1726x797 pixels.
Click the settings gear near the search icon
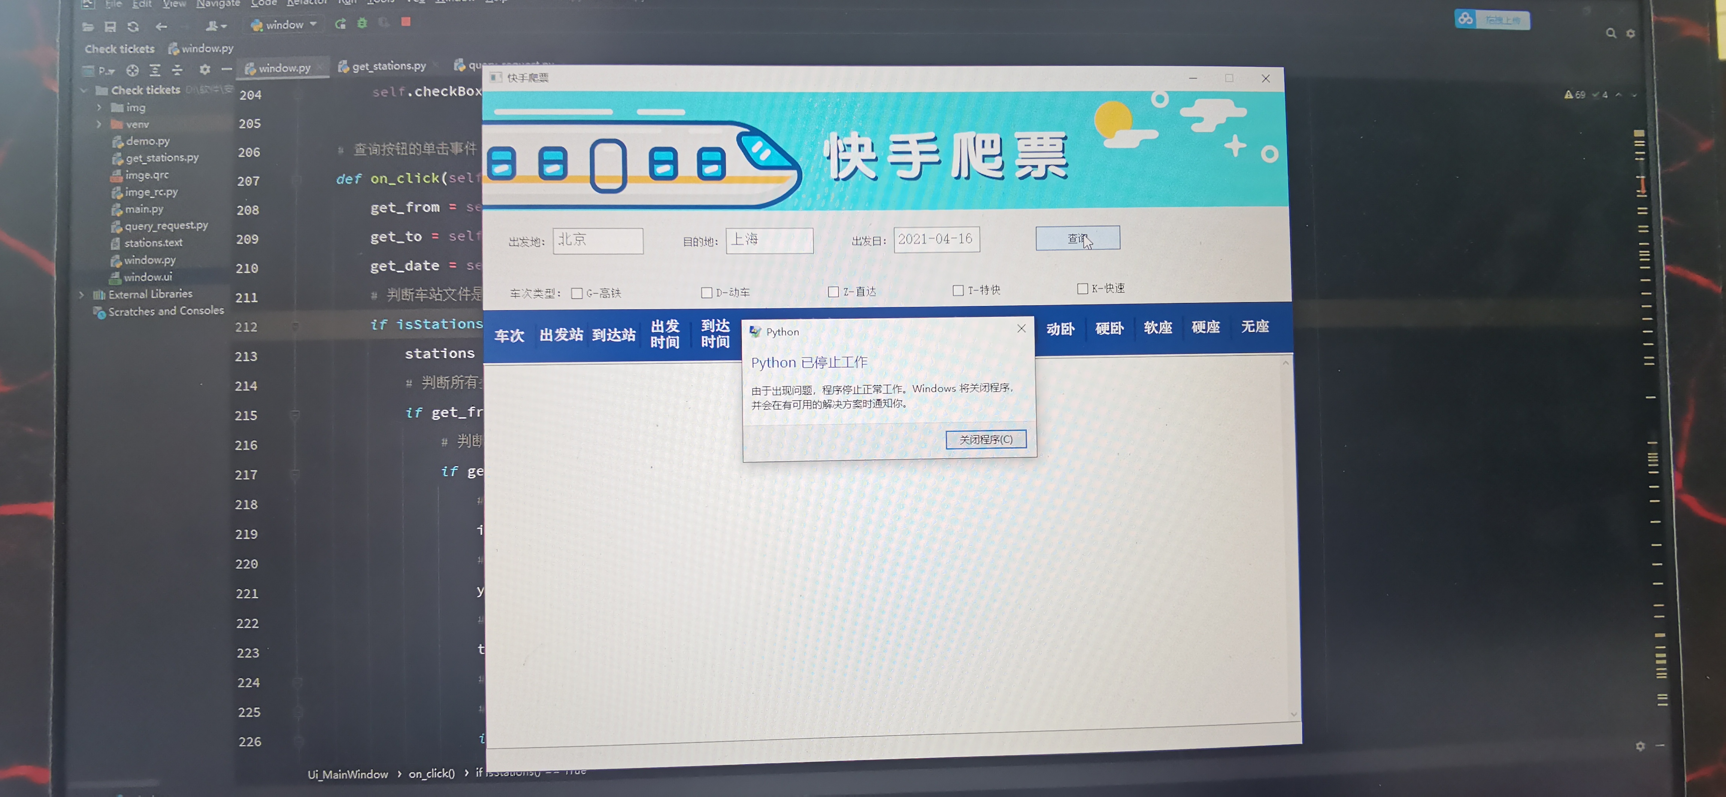point(1631,33)
